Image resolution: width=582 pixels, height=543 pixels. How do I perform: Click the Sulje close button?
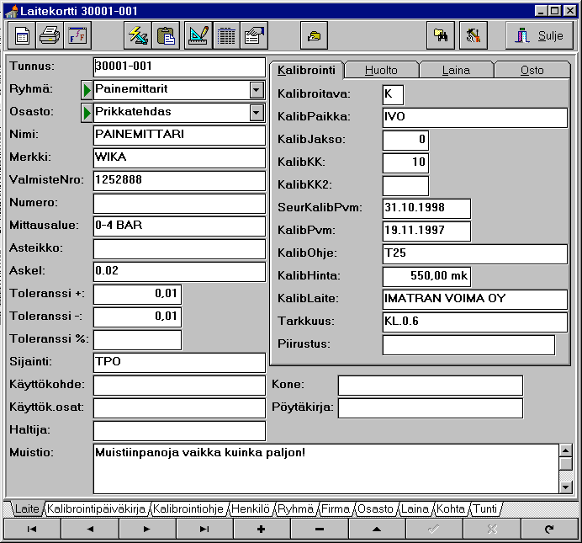[539, 35]
